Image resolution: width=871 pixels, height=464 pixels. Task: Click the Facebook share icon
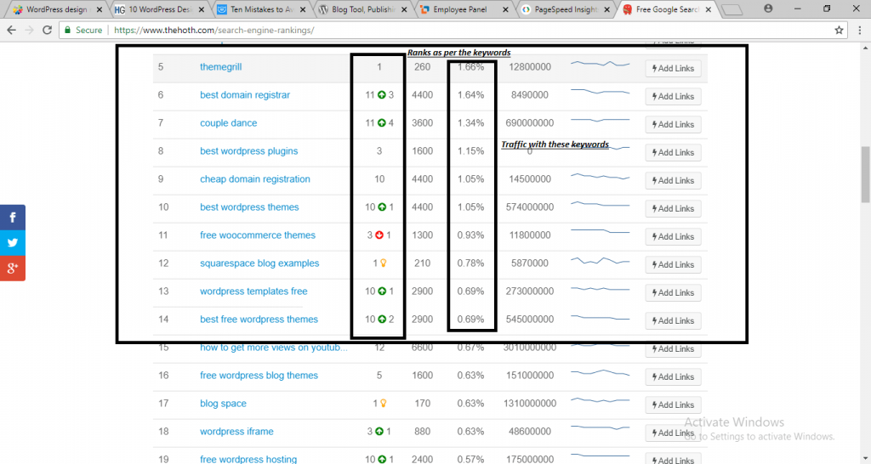[13, 218]
